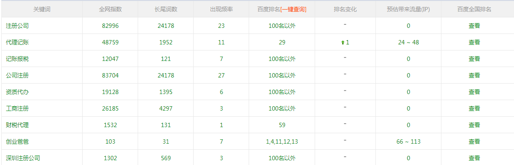Click long-tail count 1952
The width and height of the screenshot is (514, 165).
tap(166, 42)
